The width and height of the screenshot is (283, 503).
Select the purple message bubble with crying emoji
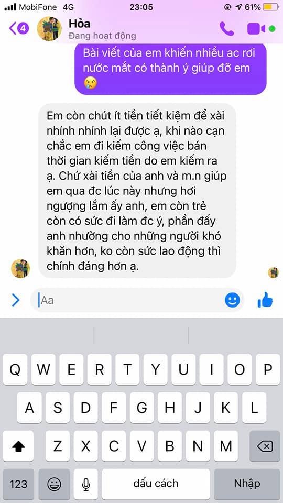tap(170, 69)
